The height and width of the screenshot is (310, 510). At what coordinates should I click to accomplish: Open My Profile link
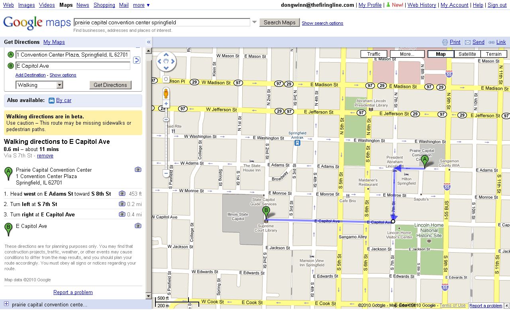370,5
